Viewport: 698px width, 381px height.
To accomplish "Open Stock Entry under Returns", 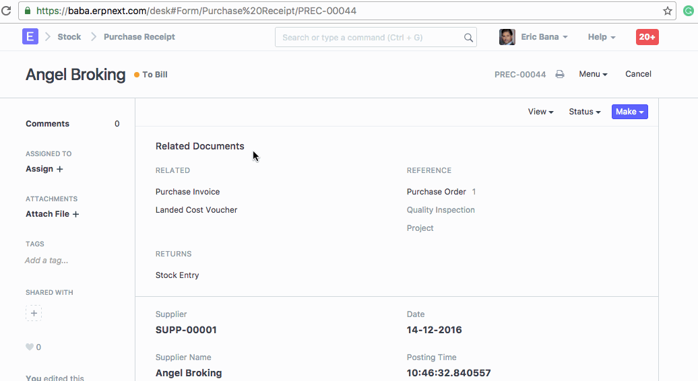I will (x=177, y=275).
